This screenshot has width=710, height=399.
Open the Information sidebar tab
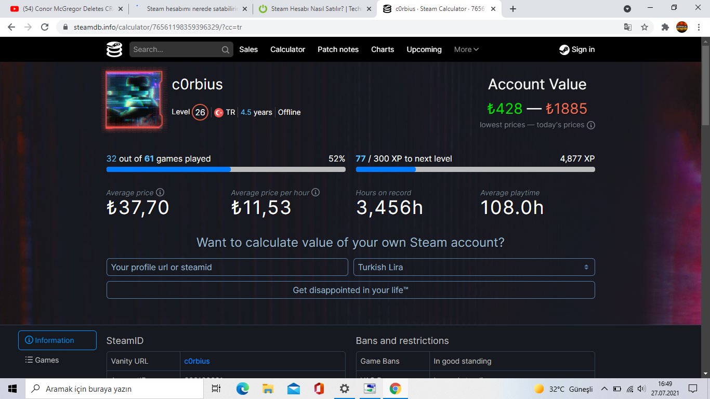pos(57,340)
